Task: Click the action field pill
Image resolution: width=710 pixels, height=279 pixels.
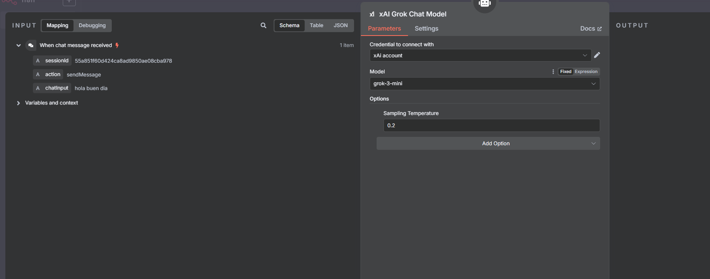Action: coord(48,74)
